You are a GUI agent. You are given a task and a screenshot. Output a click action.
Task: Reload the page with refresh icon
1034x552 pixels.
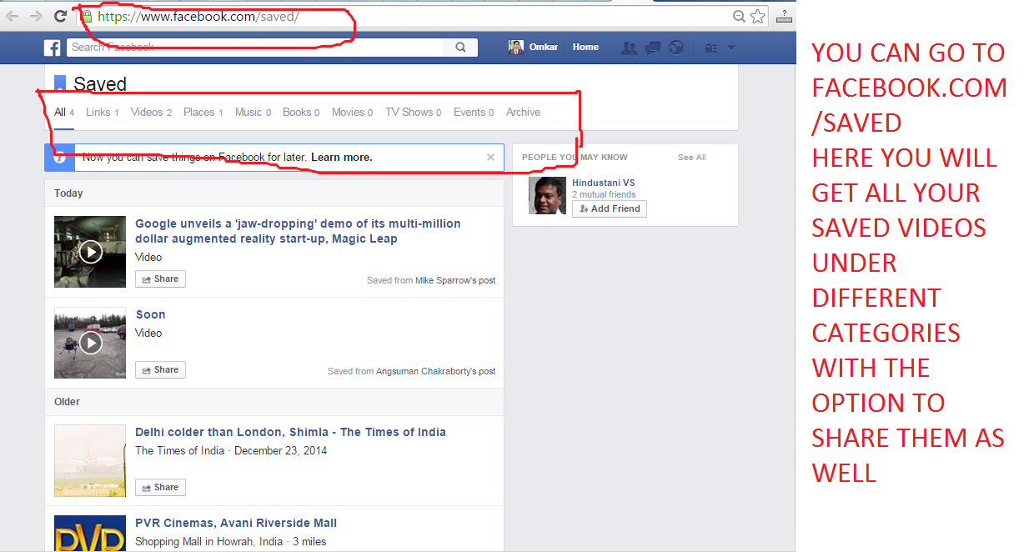(60, 16)
